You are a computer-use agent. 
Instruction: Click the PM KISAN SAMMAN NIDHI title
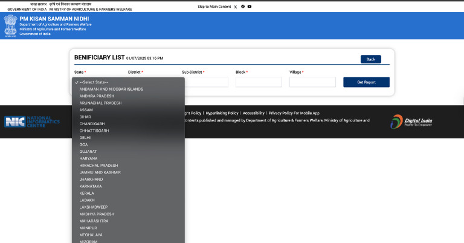tap(54, 19)
